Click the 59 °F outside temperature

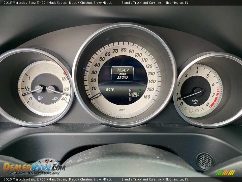pyautogui.click(x=110, y=90)
